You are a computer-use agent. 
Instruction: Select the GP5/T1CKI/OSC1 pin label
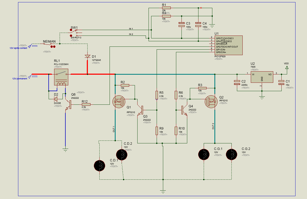(x=225, y=38)
